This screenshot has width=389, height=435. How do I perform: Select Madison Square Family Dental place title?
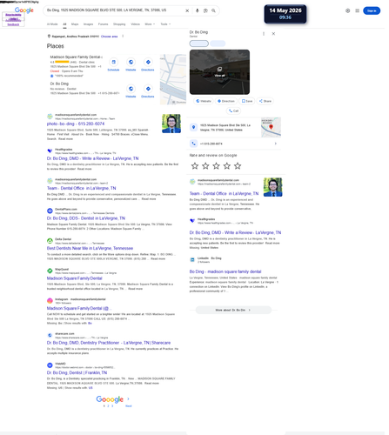click(x=77, y=57)
